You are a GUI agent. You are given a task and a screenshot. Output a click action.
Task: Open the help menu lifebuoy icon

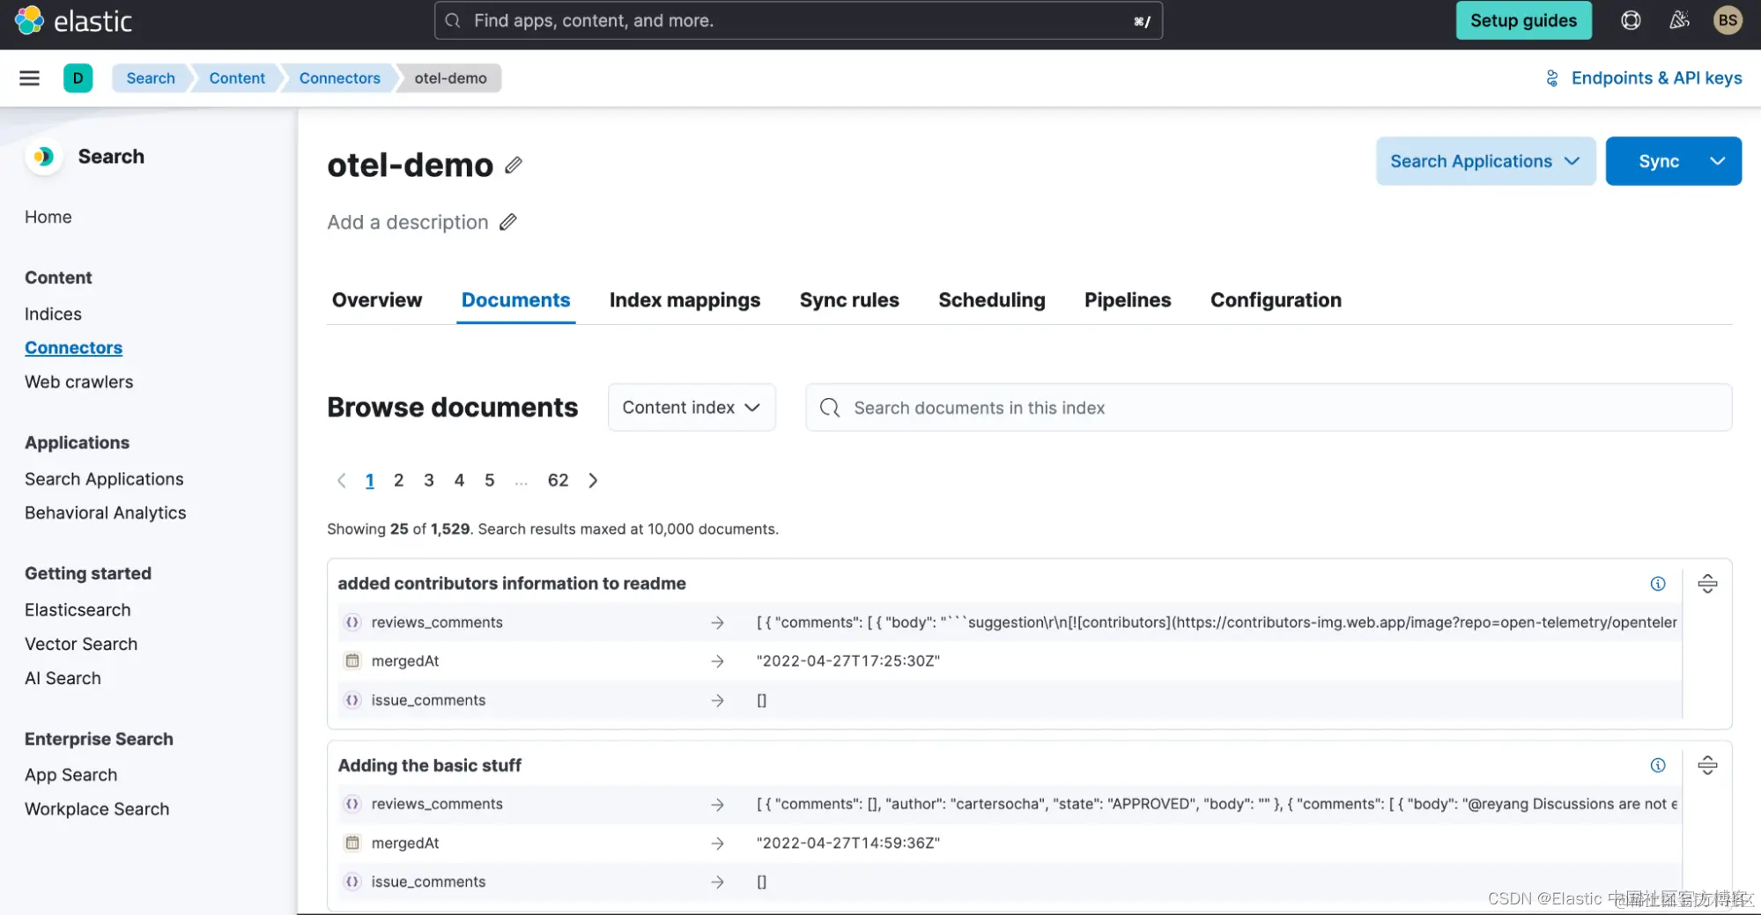point(1631,20)
